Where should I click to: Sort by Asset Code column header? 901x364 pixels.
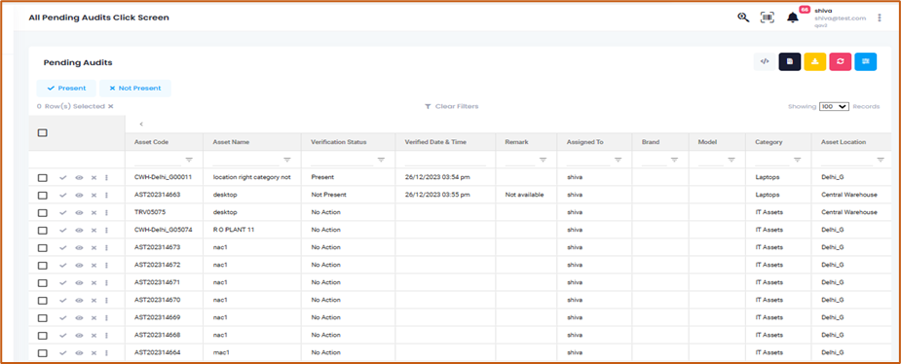pos(151,142)
